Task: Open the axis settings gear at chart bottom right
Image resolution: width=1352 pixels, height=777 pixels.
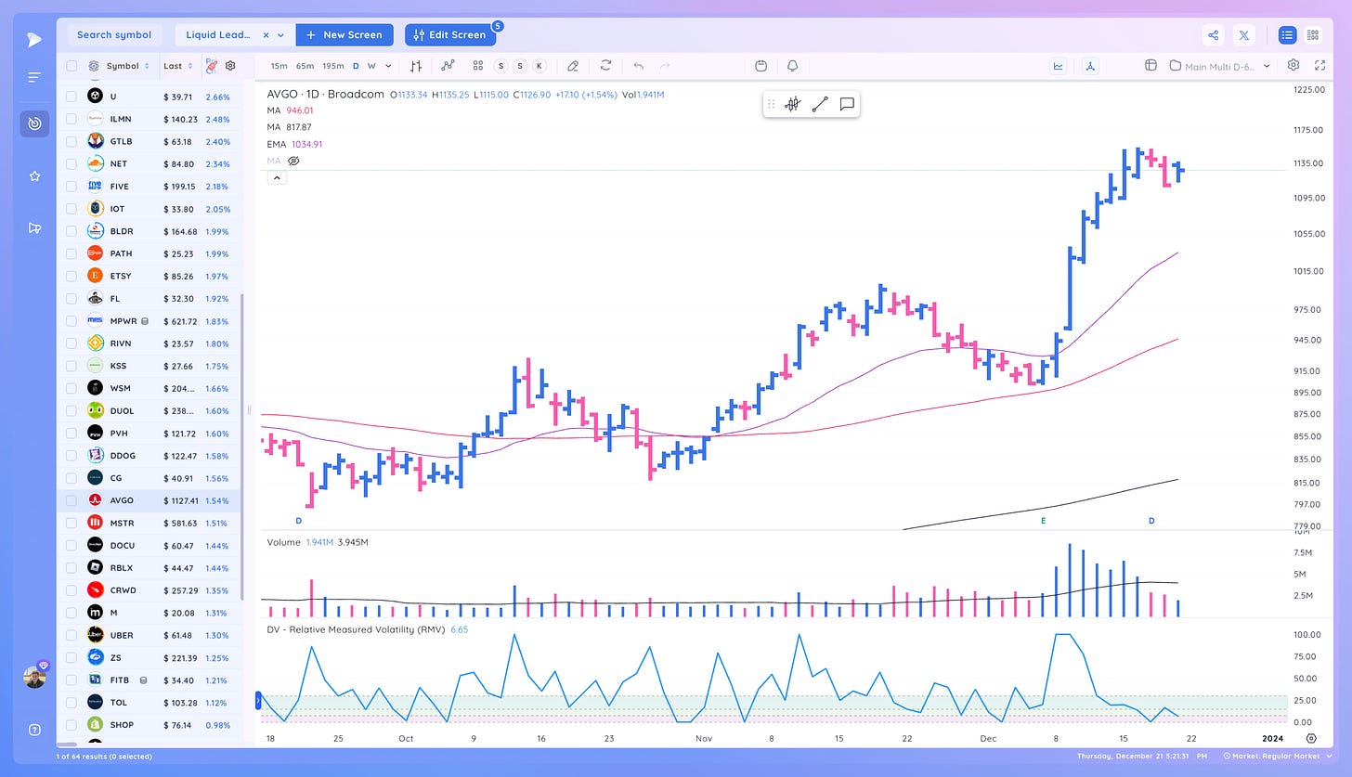Action: (x=1311, y=739)
